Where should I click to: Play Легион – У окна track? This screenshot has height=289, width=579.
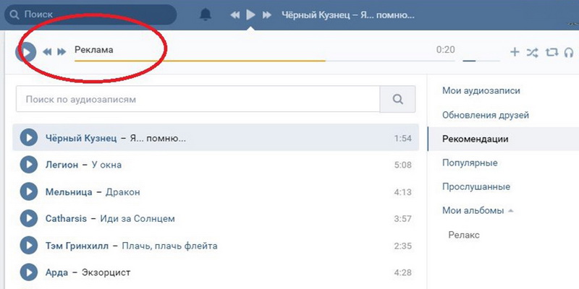[x=29, y=165]
